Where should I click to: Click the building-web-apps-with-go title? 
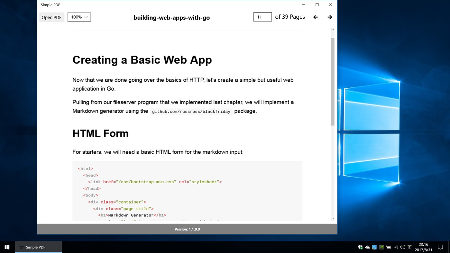[171, 17]
